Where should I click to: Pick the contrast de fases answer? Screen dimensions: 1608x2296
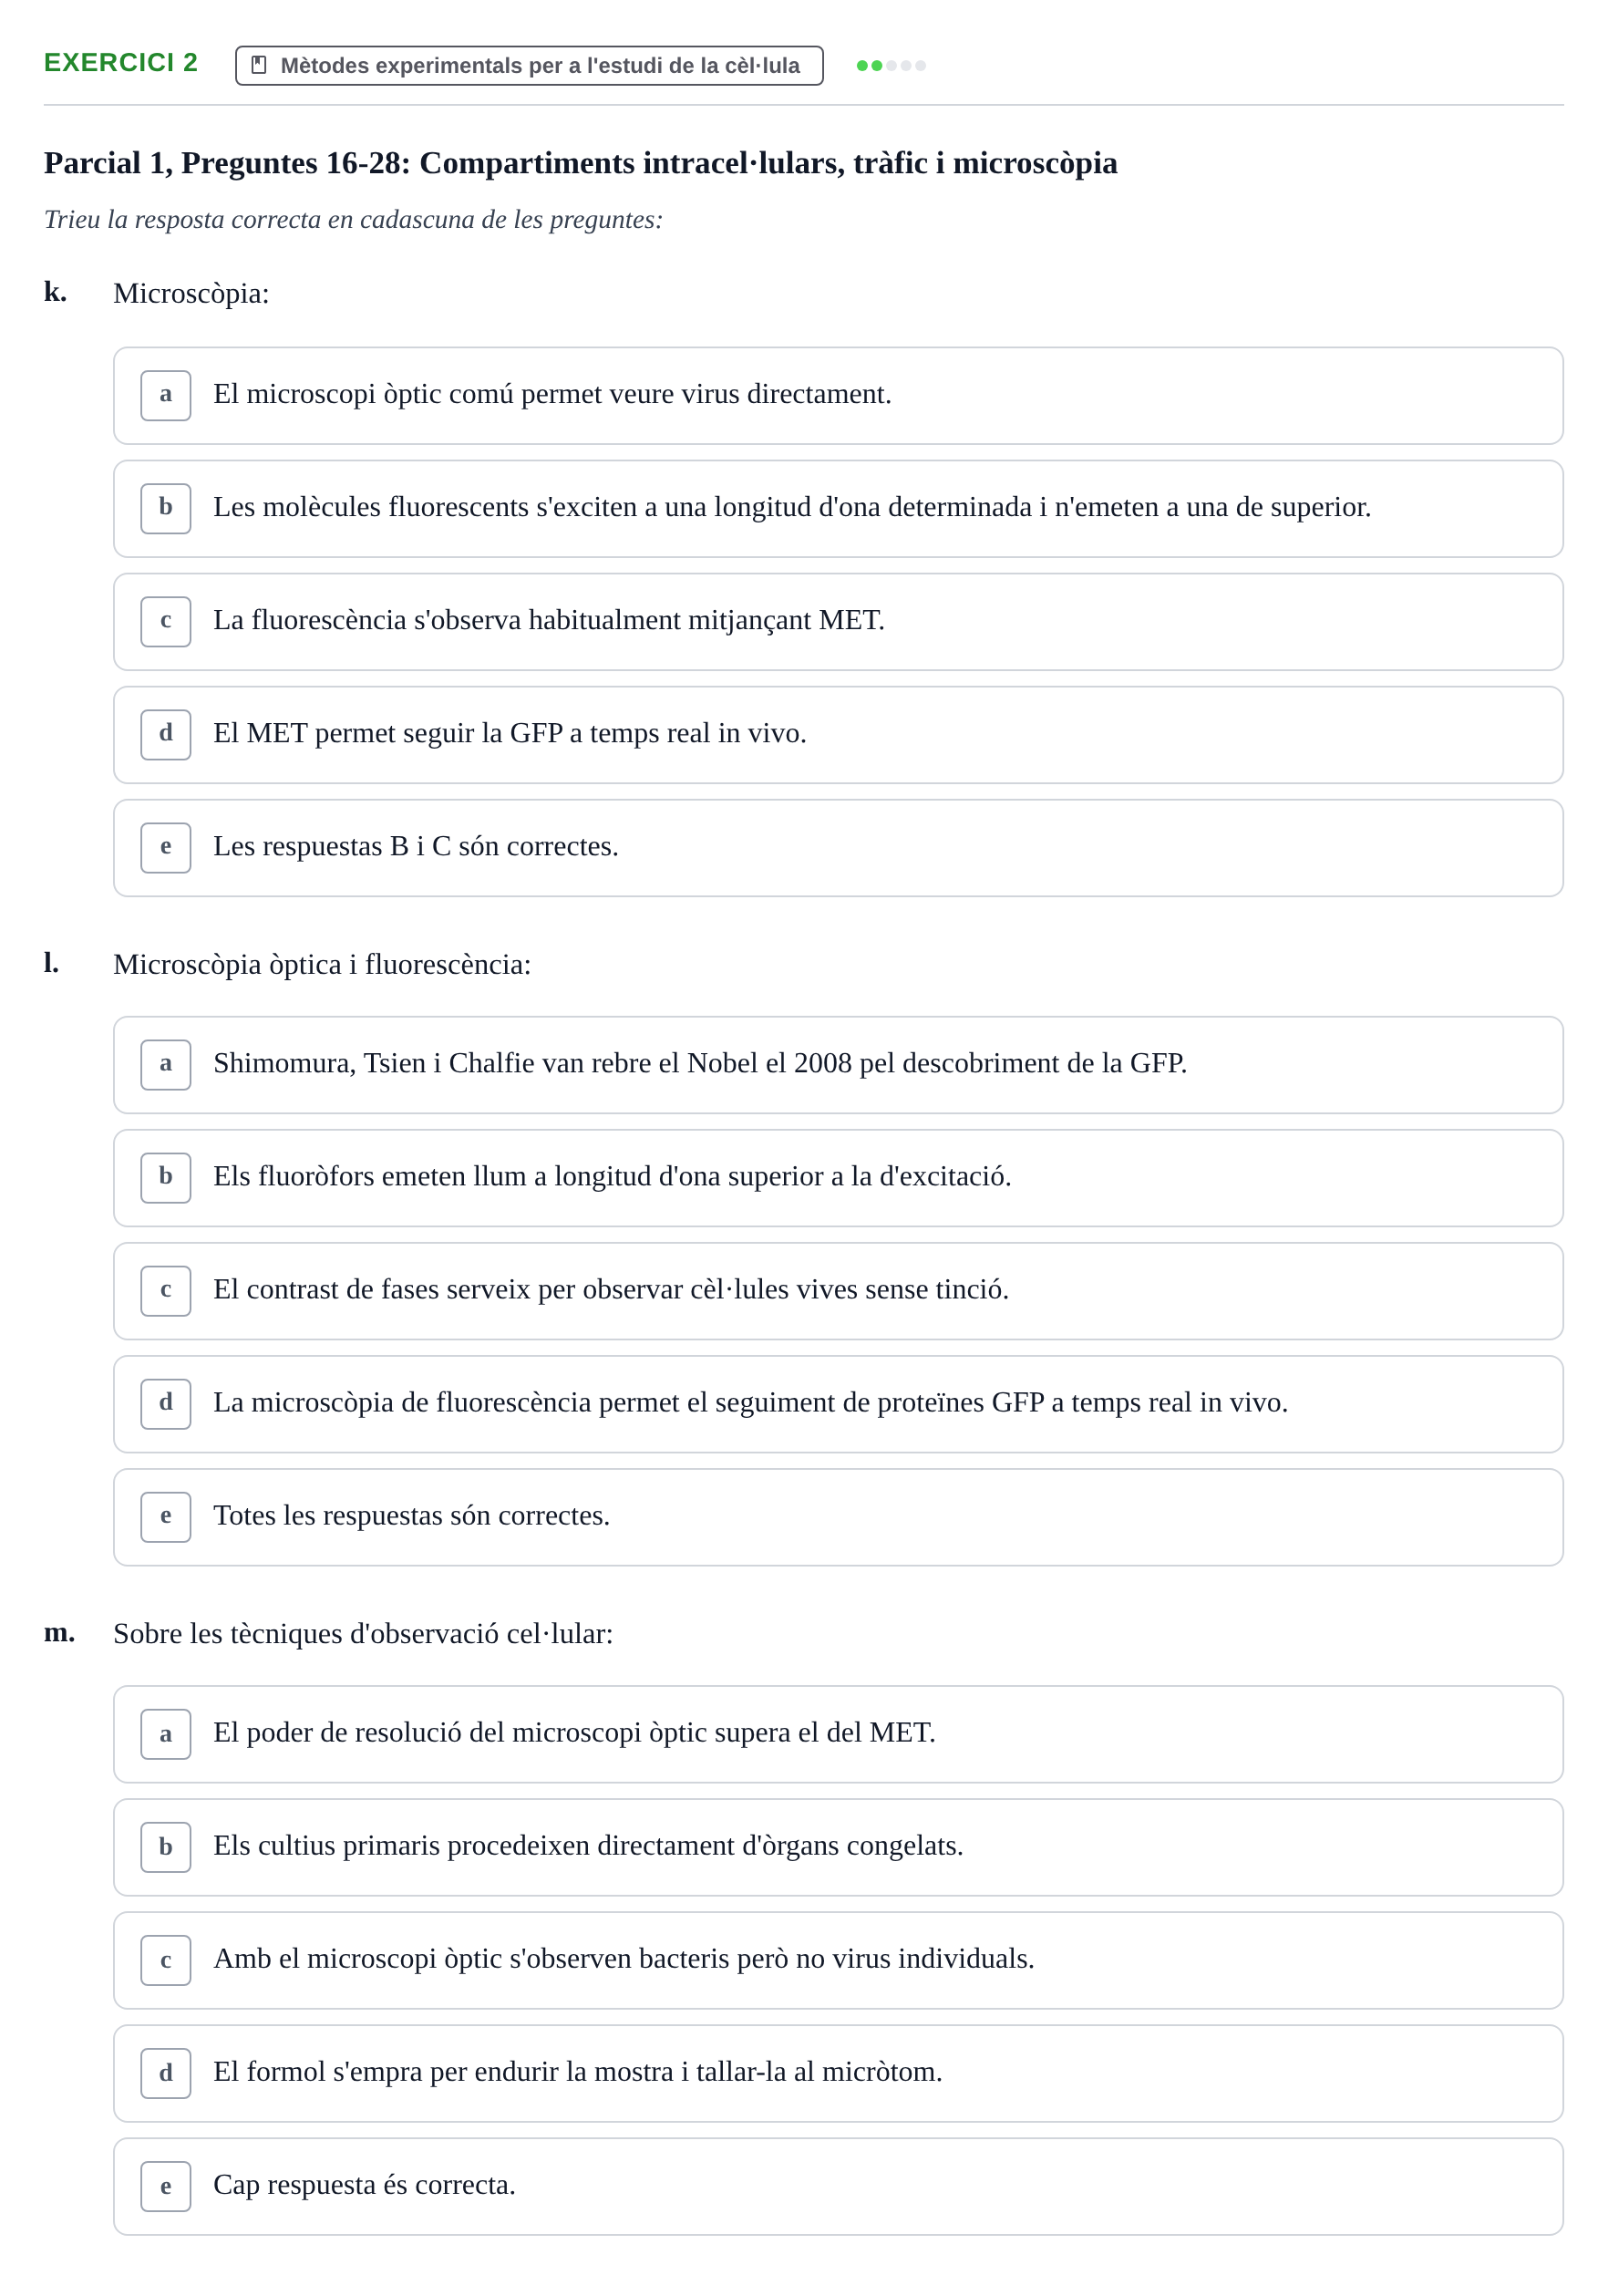click(x=838, y=1291)
